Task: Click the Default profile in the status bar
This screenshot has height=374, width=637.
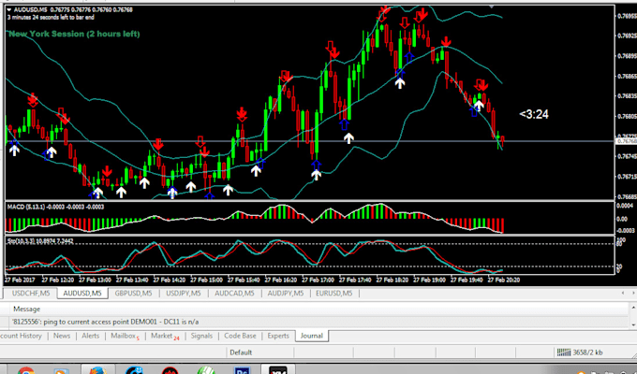Action: pyautogui.click(x=241, y=352)
